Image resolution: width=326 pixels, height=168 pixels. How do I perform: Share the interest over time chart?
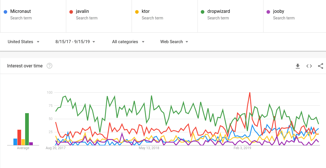(x=321, y=66)
